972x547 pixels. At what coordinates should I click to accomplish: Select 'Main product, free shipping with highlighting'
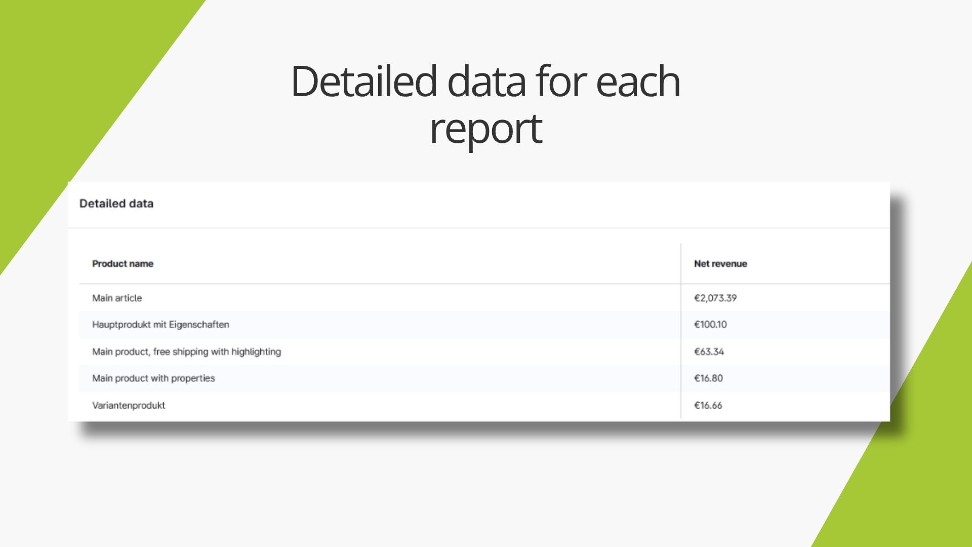click(186, 351)
